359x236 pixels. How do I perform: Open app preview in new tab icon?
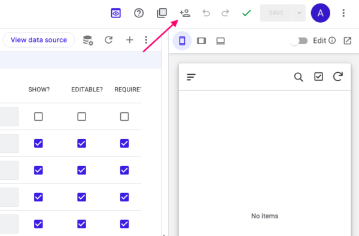(347, 41)
